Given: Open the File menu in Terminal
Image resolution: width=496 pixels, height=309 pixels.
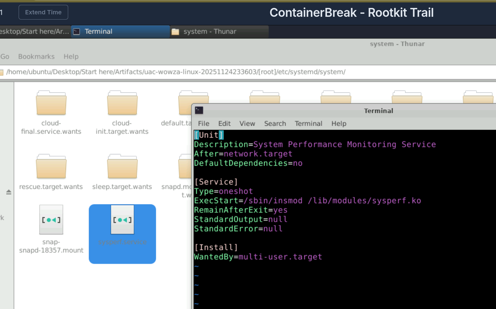Looking at the screenshot, I should coord(203,124).
